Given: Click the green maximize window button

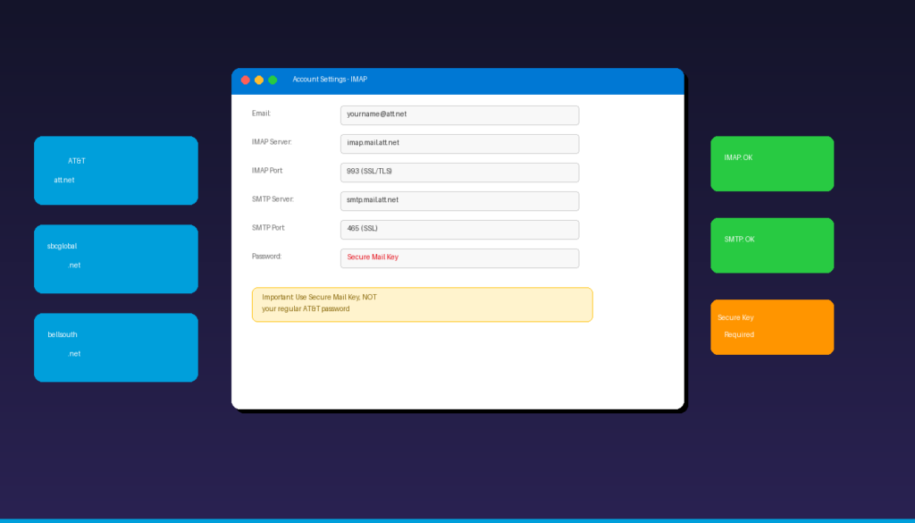Looking at the screenshot, I should coord(273,80).
